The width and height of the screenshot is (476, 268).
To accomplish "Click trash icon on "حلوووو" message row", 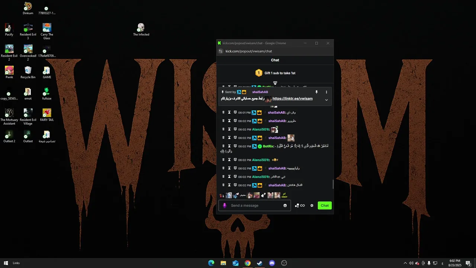I will click(223, 121).
